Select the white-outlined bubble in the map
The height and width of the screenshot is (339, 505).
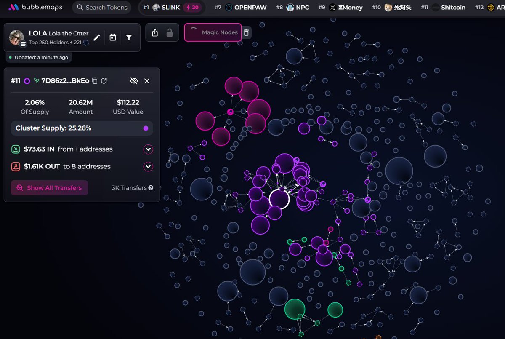coord(279,199)
